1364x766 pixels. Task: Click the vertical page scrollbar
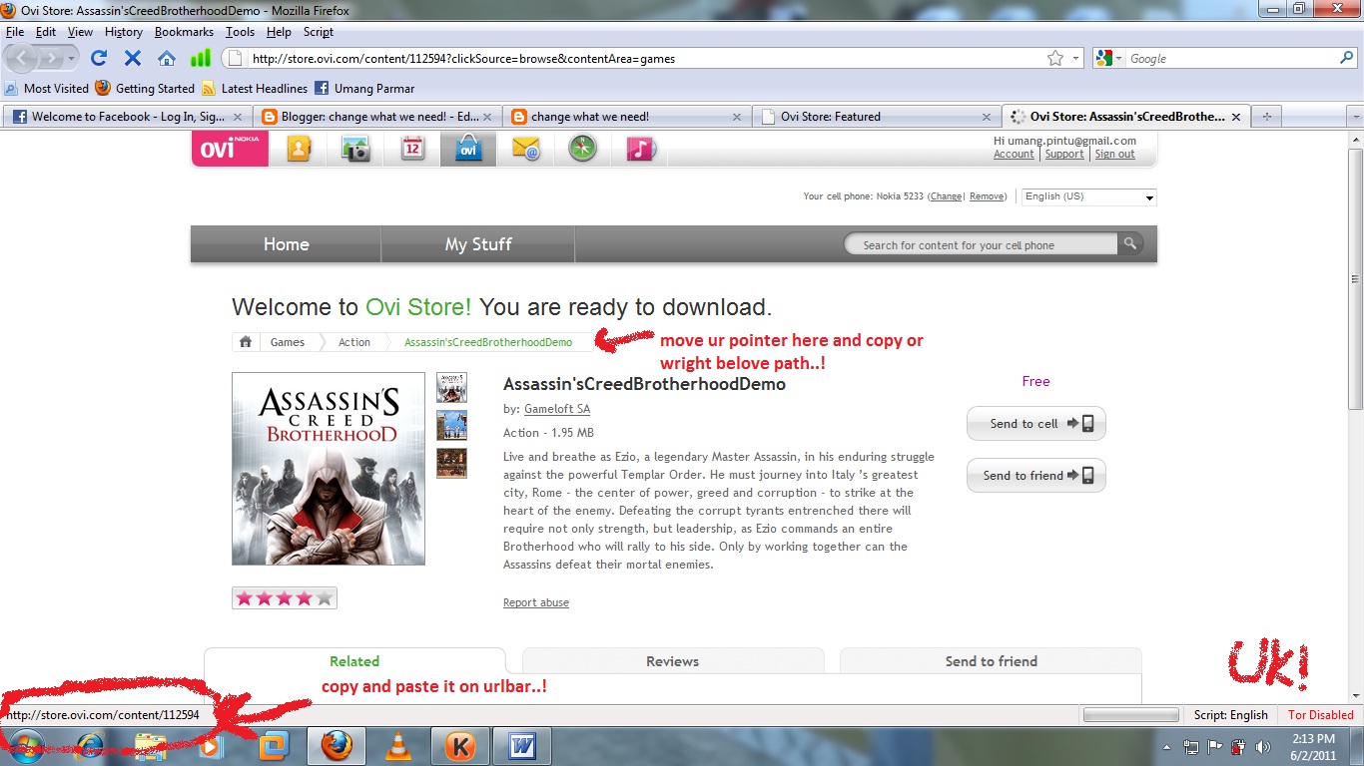tap(1355, 279)
